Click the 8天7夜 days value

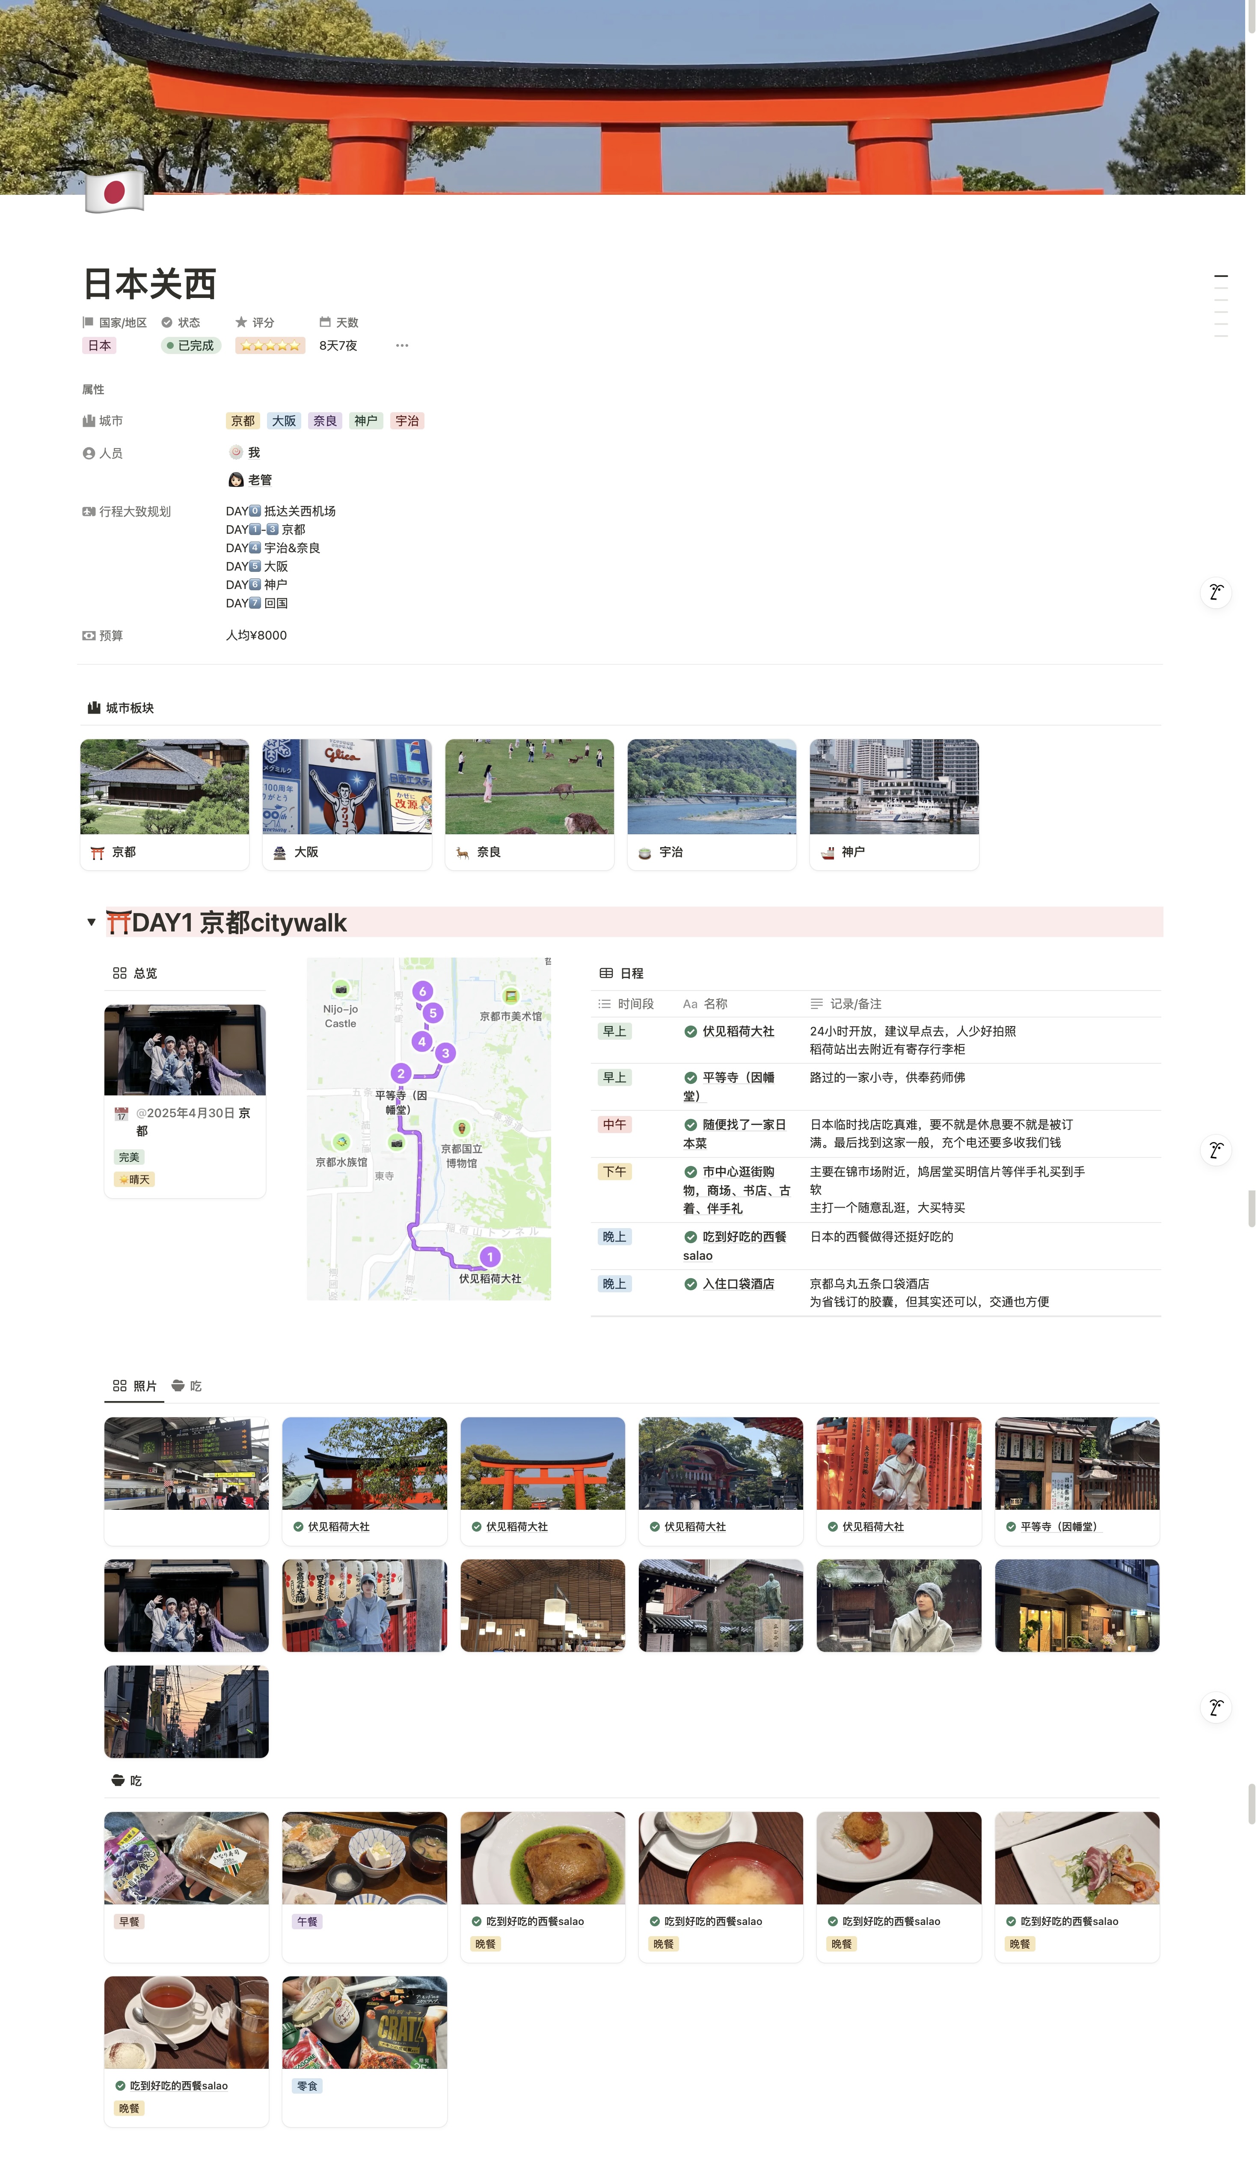(338, 345)
